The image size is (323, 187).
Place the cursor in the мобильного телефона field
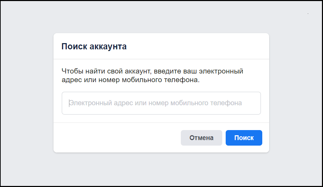click(x=161, y=103)
